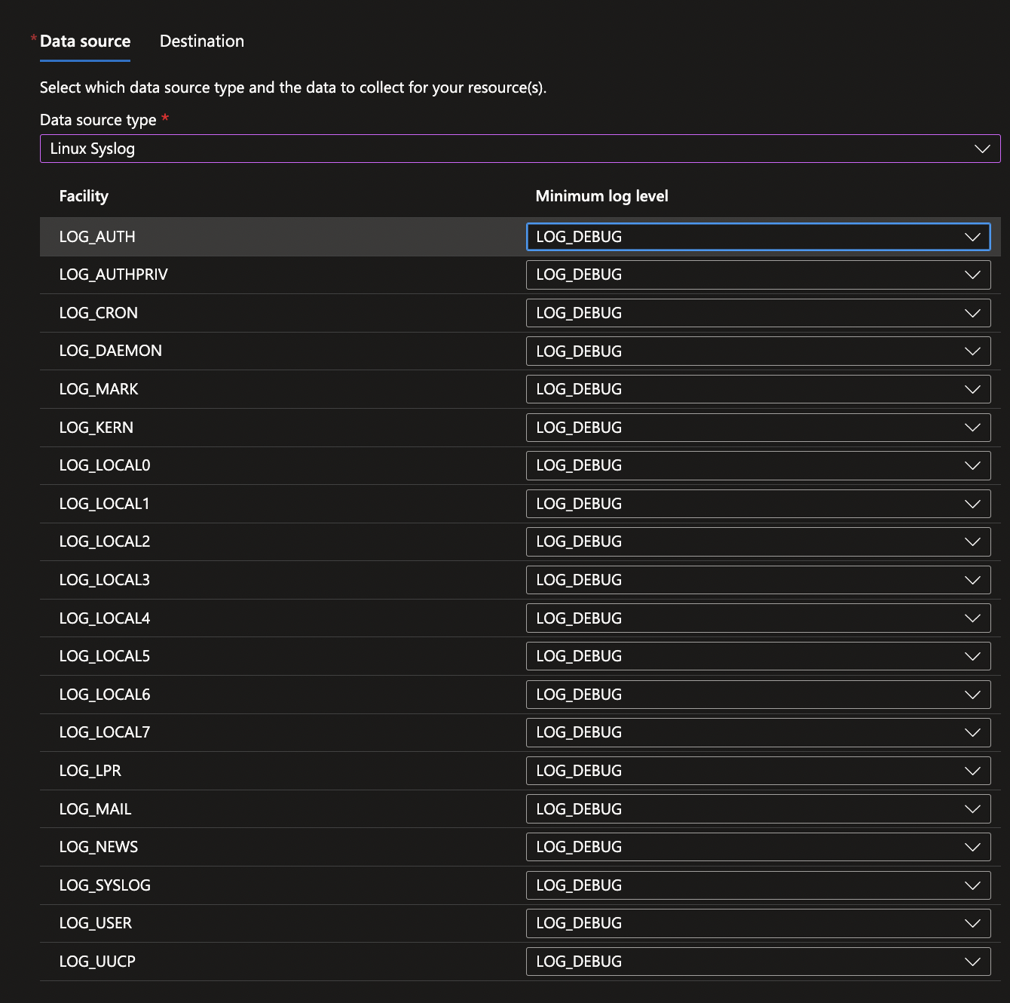Screen dimensions: 1010x1003
Task: Click the Minimum log level column header
Action: click(601, 196)
